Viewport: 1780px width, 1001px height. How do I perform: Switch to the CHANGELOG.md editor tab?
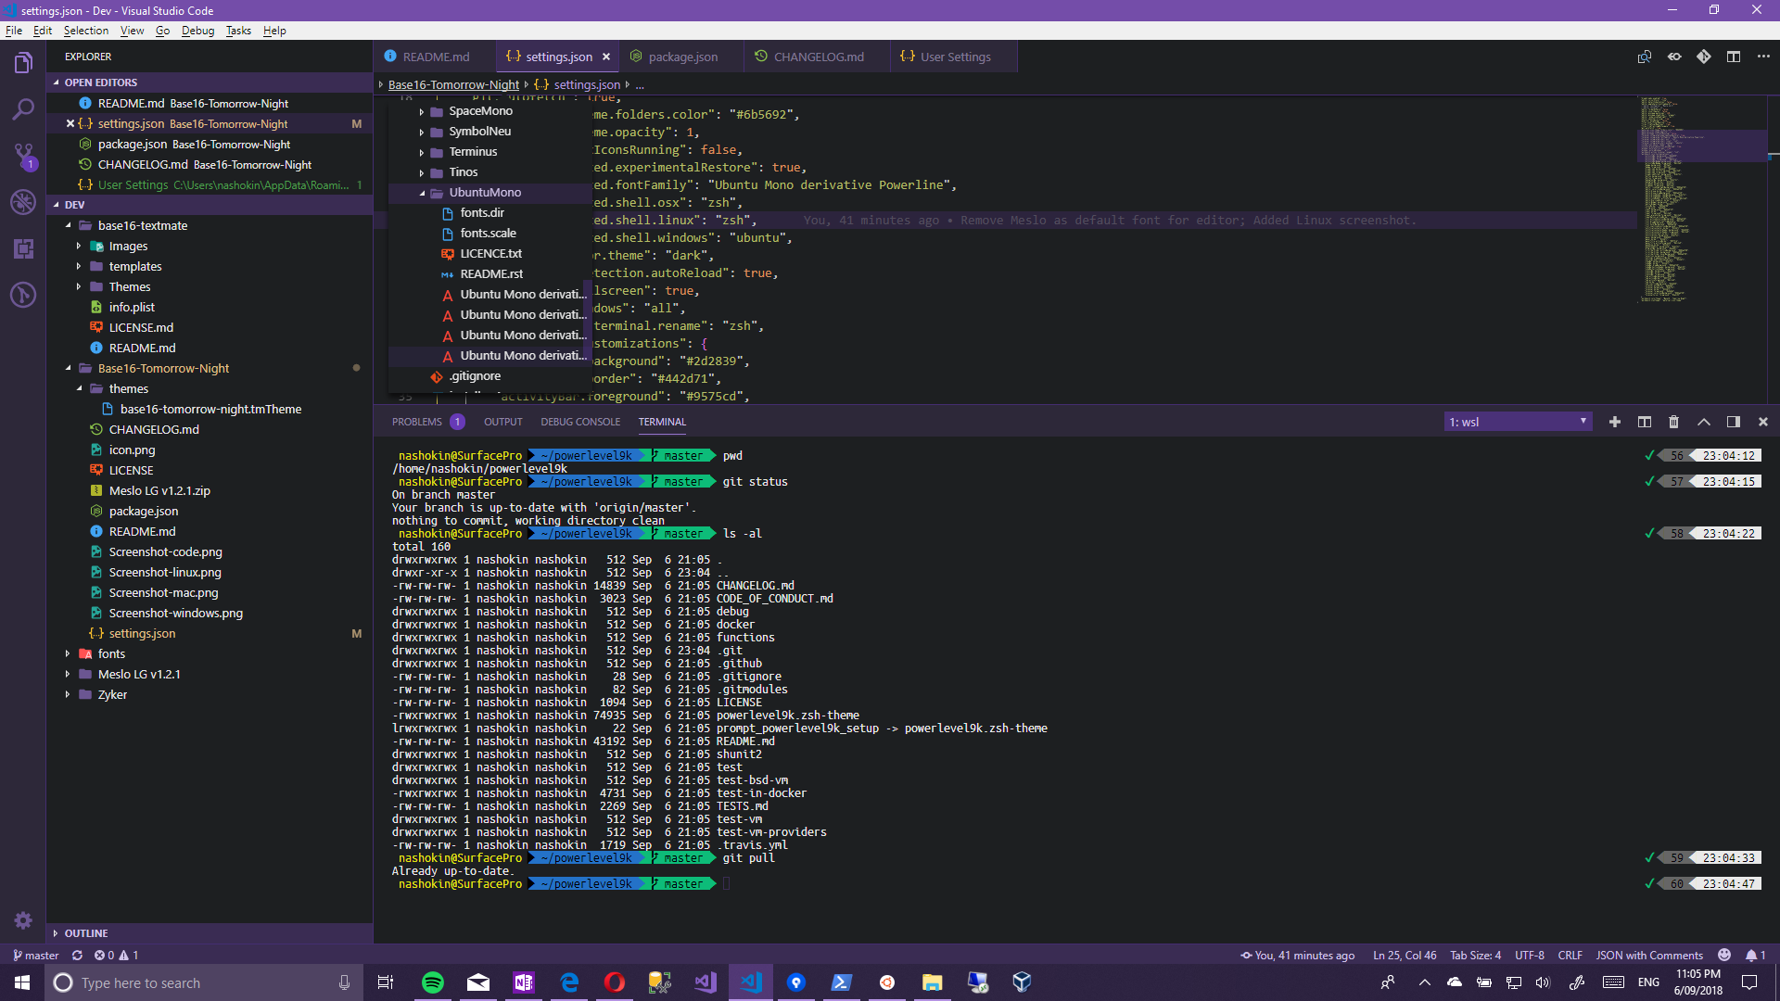818,57
